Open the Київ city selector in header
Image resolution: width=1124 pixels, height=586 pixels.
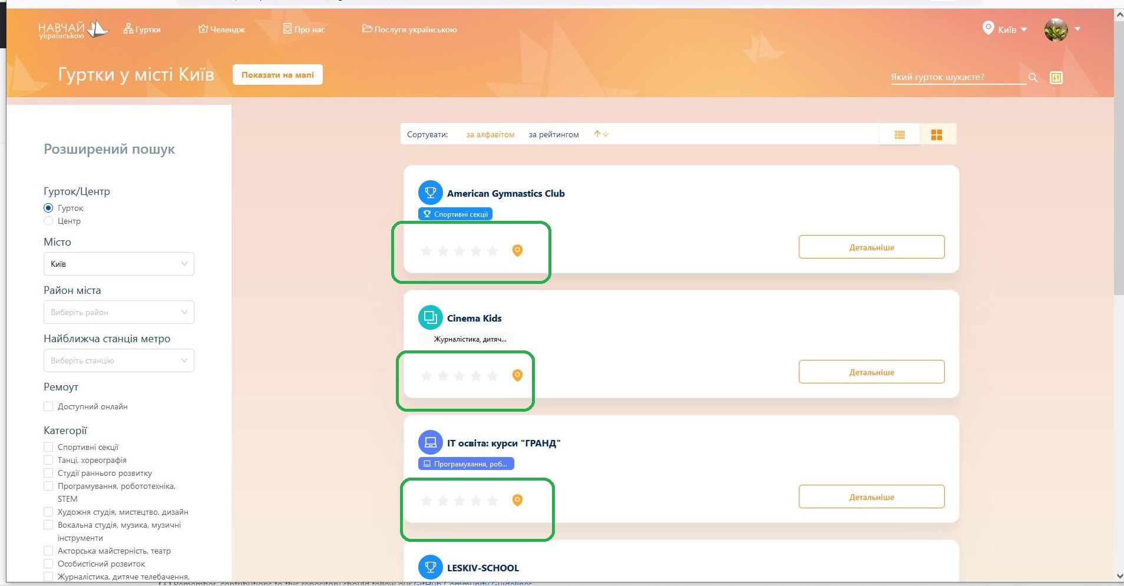click(x=1005, y=29)
